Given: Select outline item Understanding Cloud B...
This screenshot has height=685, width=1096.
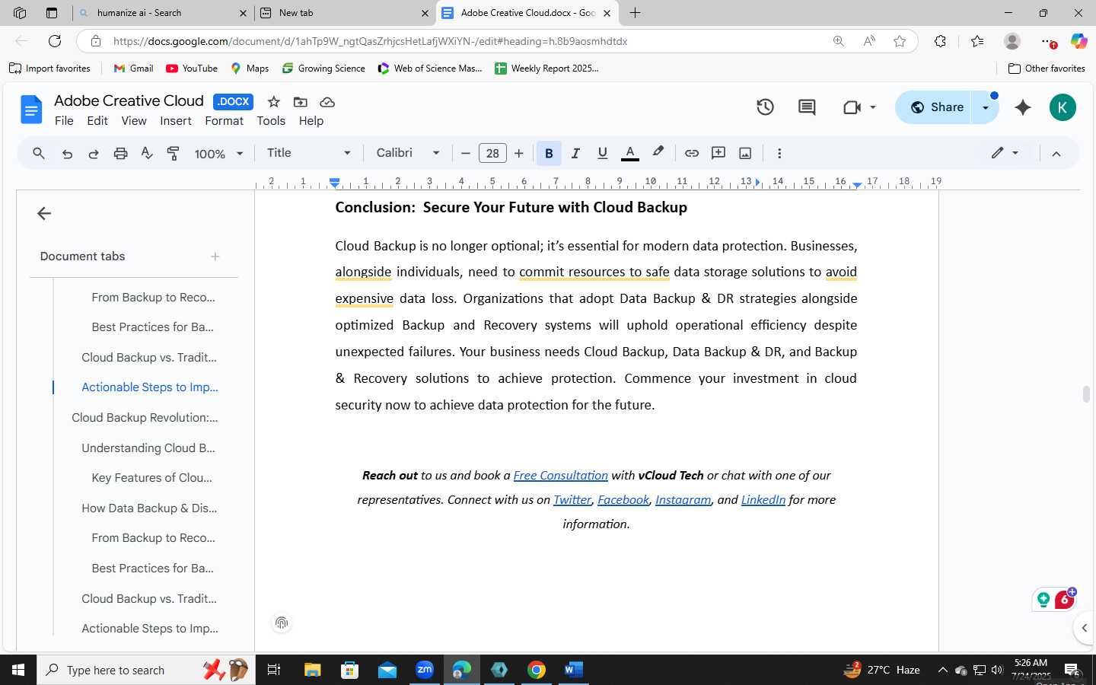Looking at the screenshot, I should coord(148,448).
